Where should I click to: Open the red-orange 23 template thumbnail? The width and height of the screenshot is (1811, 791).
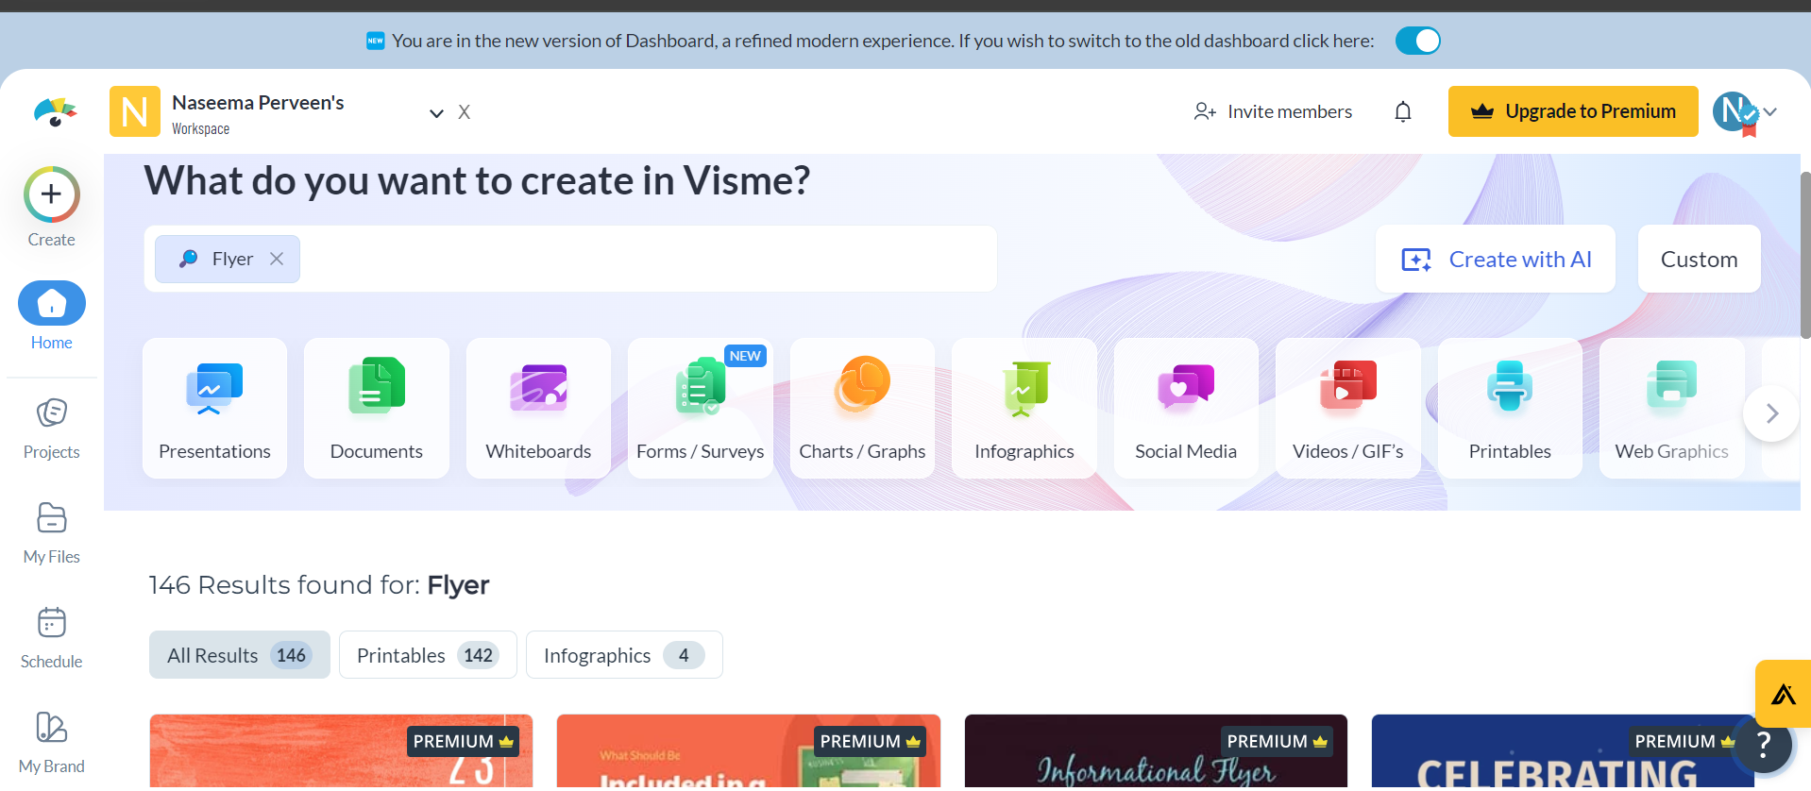(x=341, y=751)
